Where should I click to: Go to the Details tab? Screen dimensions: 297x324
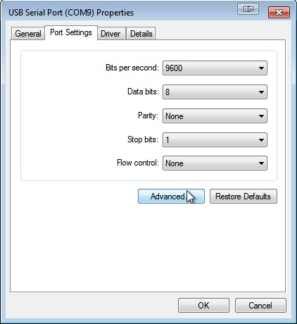(x=141, y=34)
